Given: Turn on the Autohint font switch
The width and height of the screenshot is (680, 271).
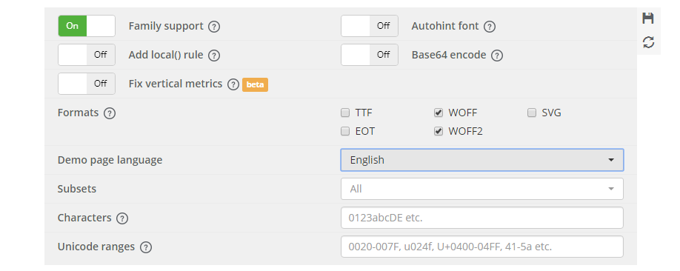Looking at the screenshot, I should click(370, 26).
